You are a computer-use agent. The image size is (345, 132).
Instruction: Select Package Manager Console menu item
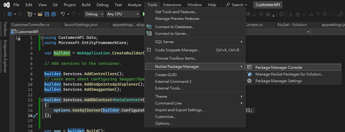tap(278, 68)
